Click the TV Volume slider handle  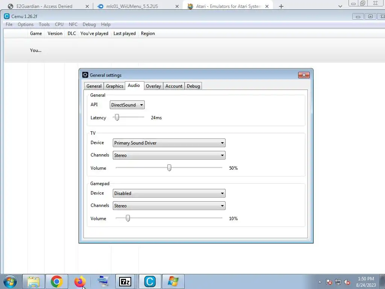pos(169,168)
